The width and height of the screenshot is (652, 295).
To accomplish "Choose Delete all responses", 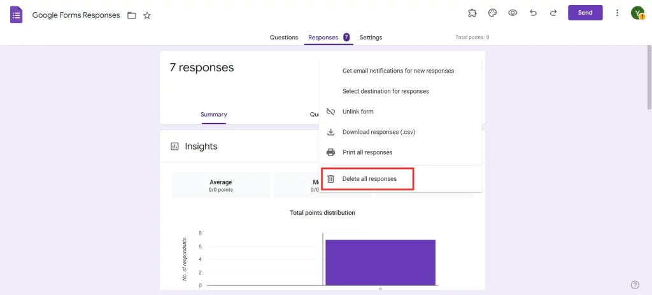I will click(400, 179).
